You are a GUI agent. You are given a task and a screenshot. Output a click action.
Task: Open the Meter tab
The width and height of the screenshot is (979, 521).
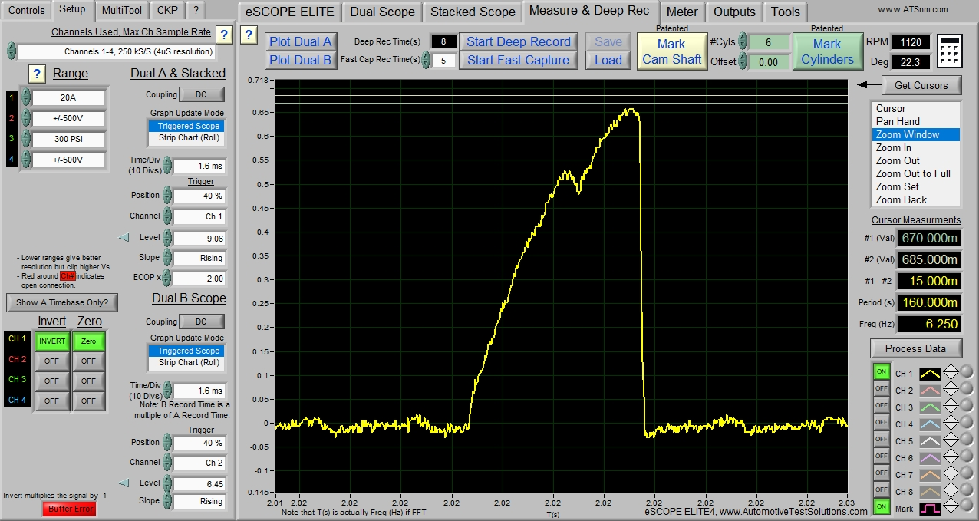coord(681,12)
